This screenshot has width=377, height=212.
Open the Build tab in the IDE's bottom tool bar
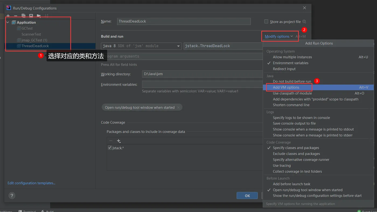click(48, 211)
